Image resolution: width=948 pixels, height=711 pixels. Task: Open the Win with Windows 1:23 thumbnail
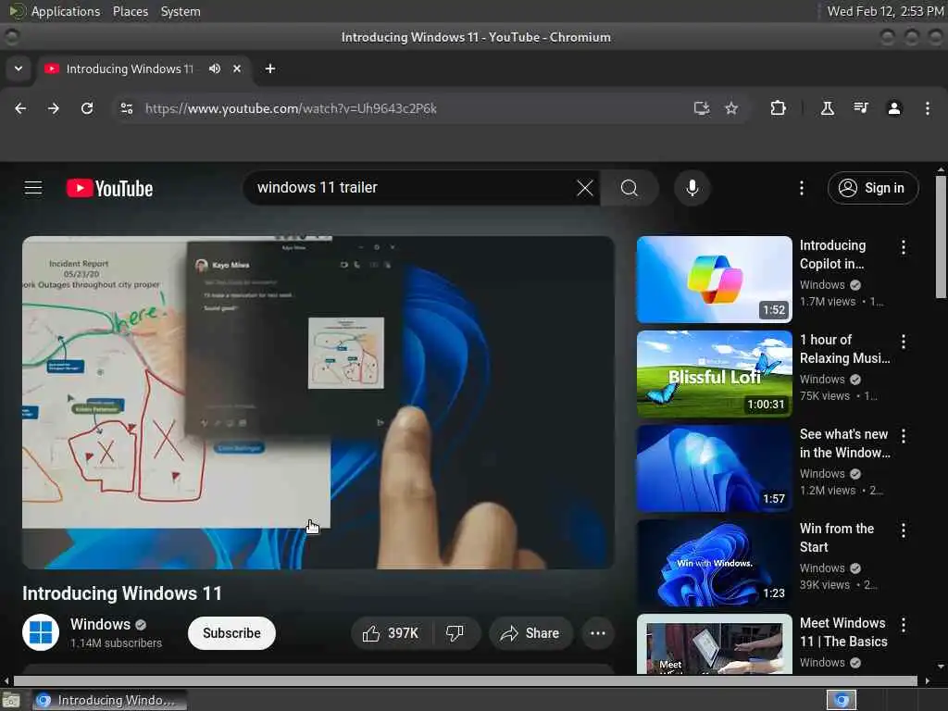(714, 562)
